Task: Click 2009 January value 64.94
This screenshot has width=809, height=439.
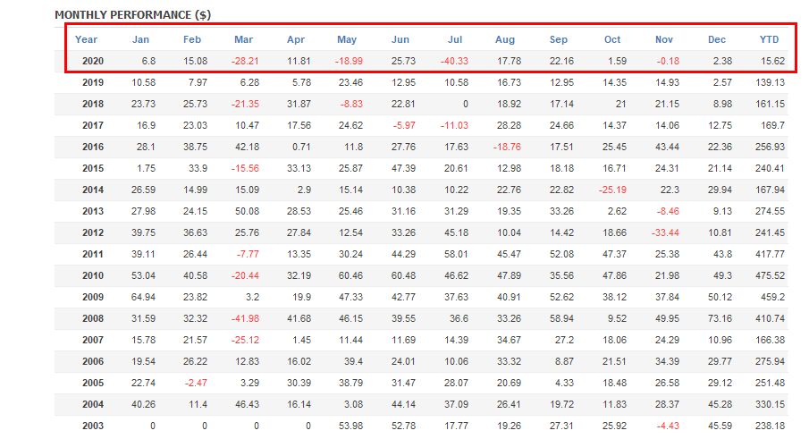Action: (x=143, y=297)
